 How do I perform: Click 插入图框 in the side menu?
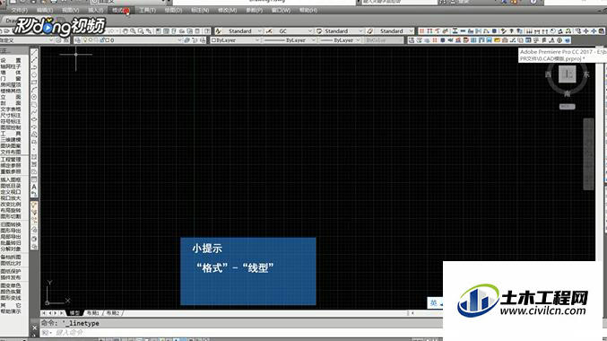pos(11,179)
